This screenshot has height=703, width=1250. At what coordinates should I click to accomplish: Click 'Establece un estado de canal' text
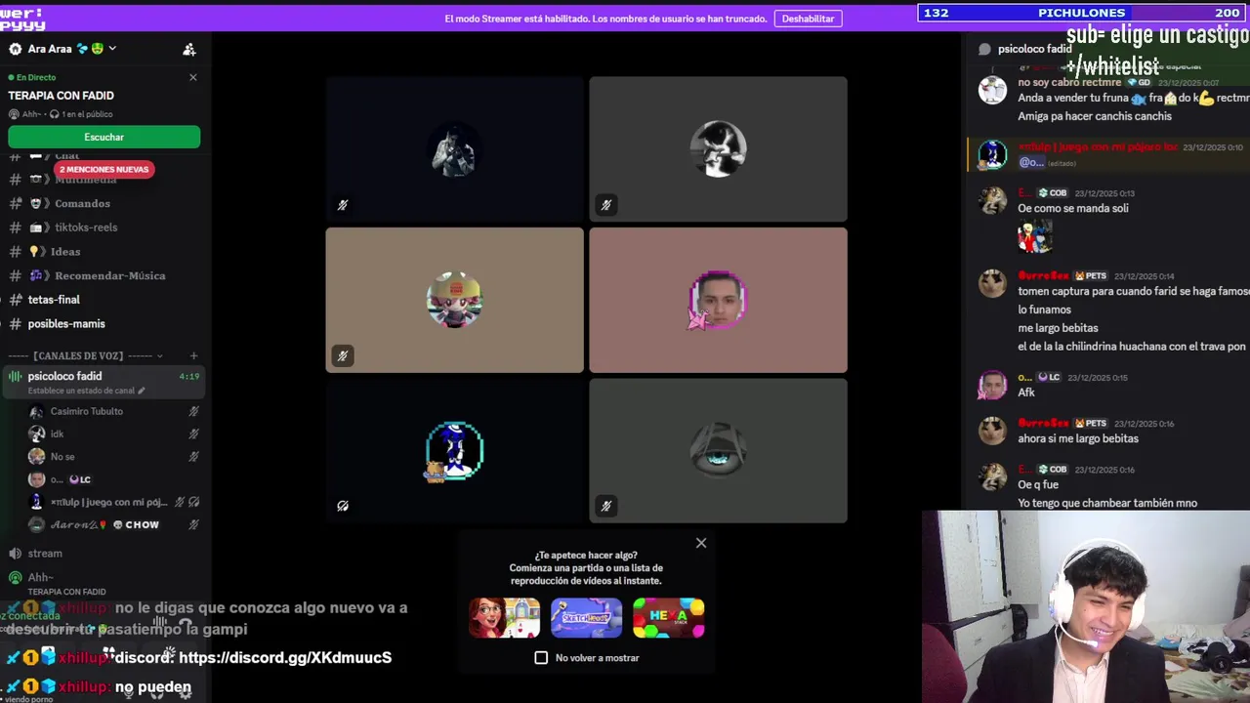tap(81, 391)
